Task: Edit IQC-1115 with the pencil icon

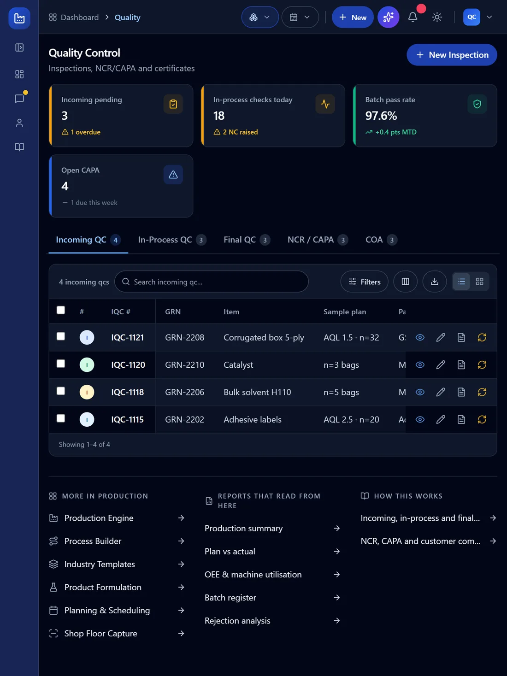Action: pos(441,419)
